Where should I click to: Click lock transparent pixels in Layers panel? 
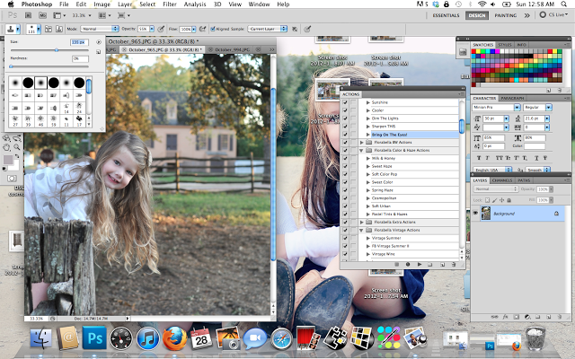point(487,200)
